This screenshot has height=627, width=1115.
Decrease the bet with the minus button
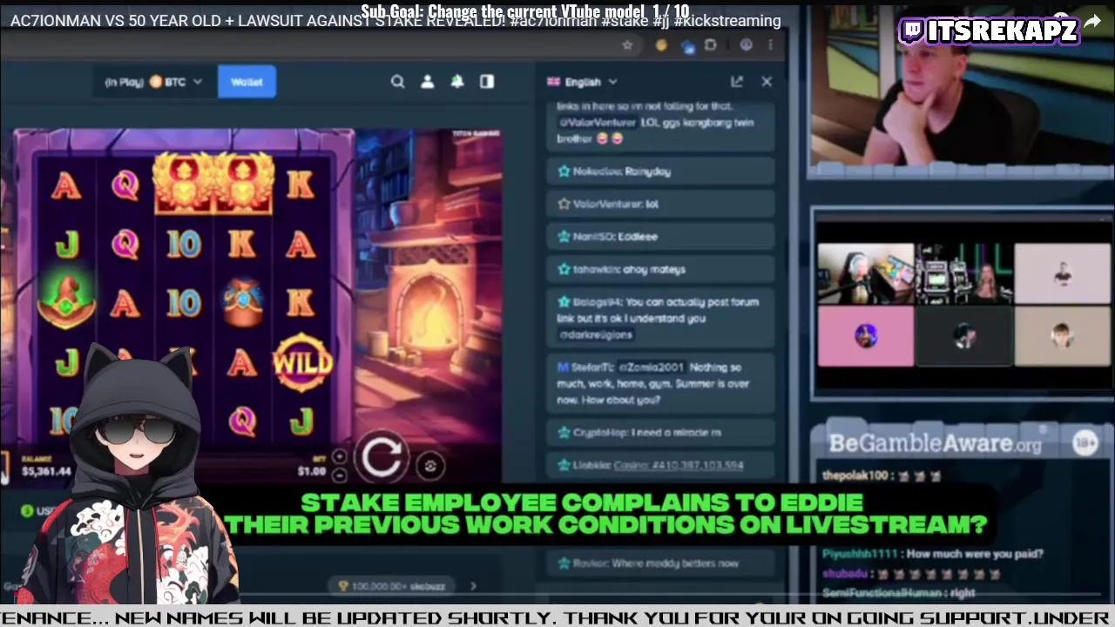339,475
